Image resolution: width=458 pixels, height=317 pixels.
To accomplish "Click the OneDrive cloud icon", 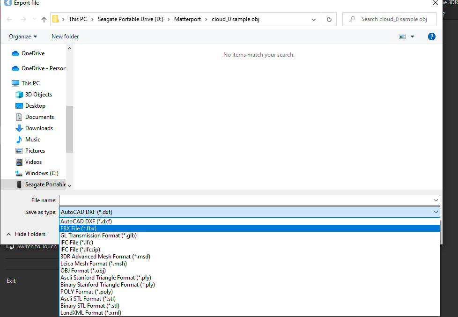I will coord(15,53).
